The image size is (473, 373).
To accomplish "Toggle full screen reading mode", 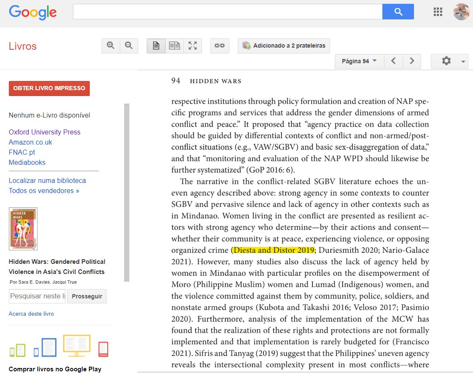I will click(193, 46).
